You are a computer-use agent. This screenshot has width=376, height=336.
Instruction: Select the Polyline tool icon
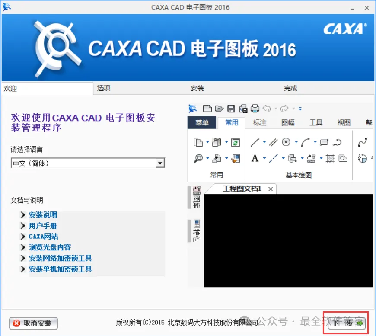[337, 142]
